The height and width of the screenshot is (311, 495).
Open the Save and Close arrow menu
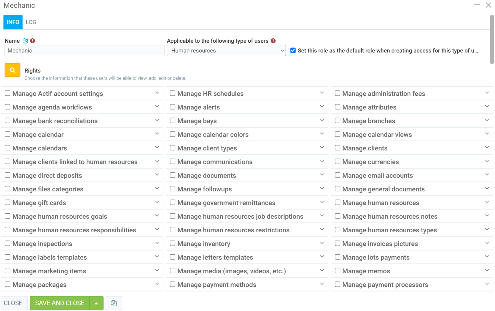pyautogui.click(x=96, y=303)
